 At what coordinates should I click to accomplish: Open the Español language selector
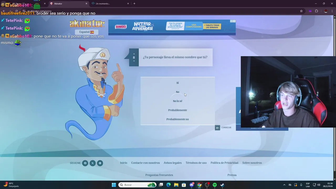(x=87, y=32)
